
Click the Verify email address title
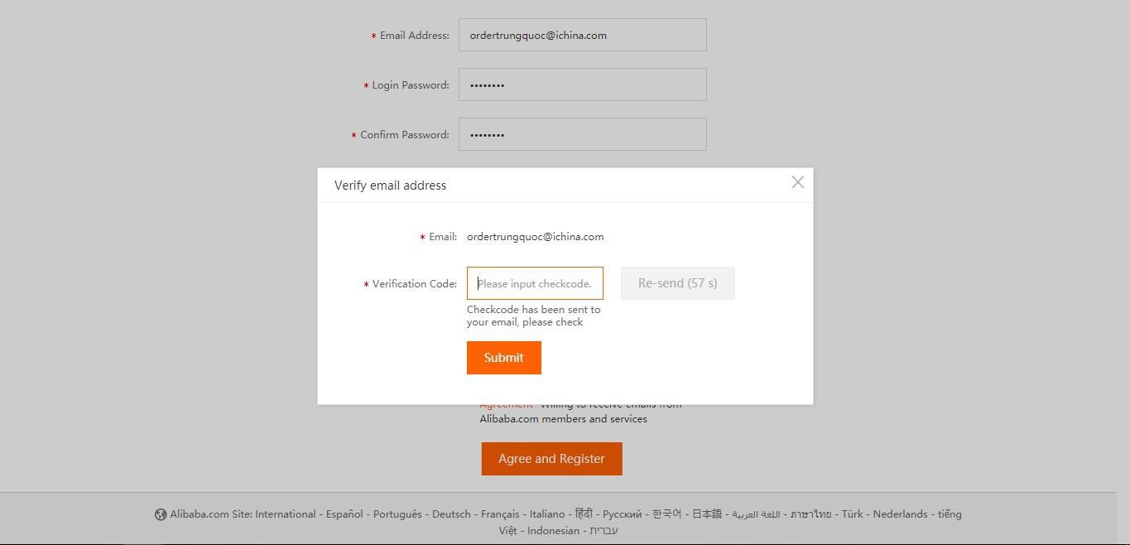[x=390, y=186]
